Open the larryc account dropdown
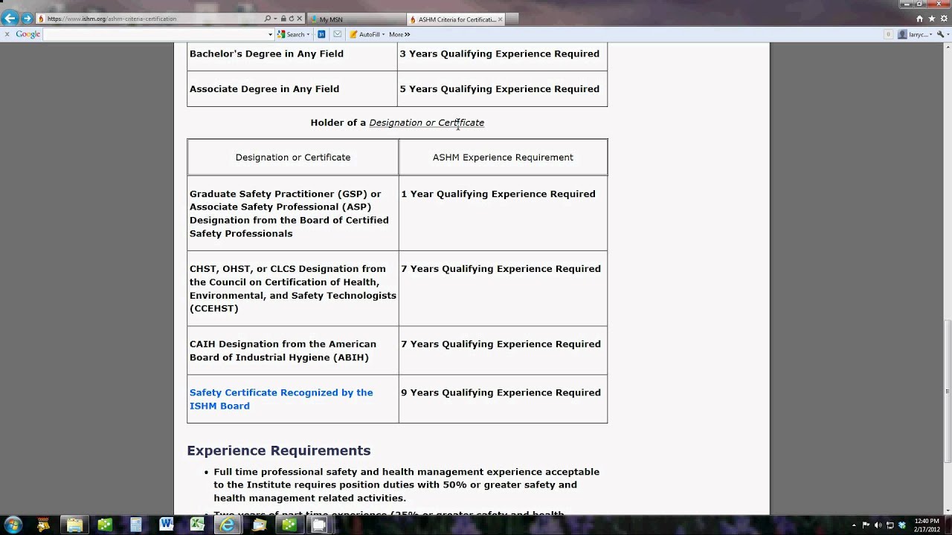952x535 pixels. click(x=915, y=34)
